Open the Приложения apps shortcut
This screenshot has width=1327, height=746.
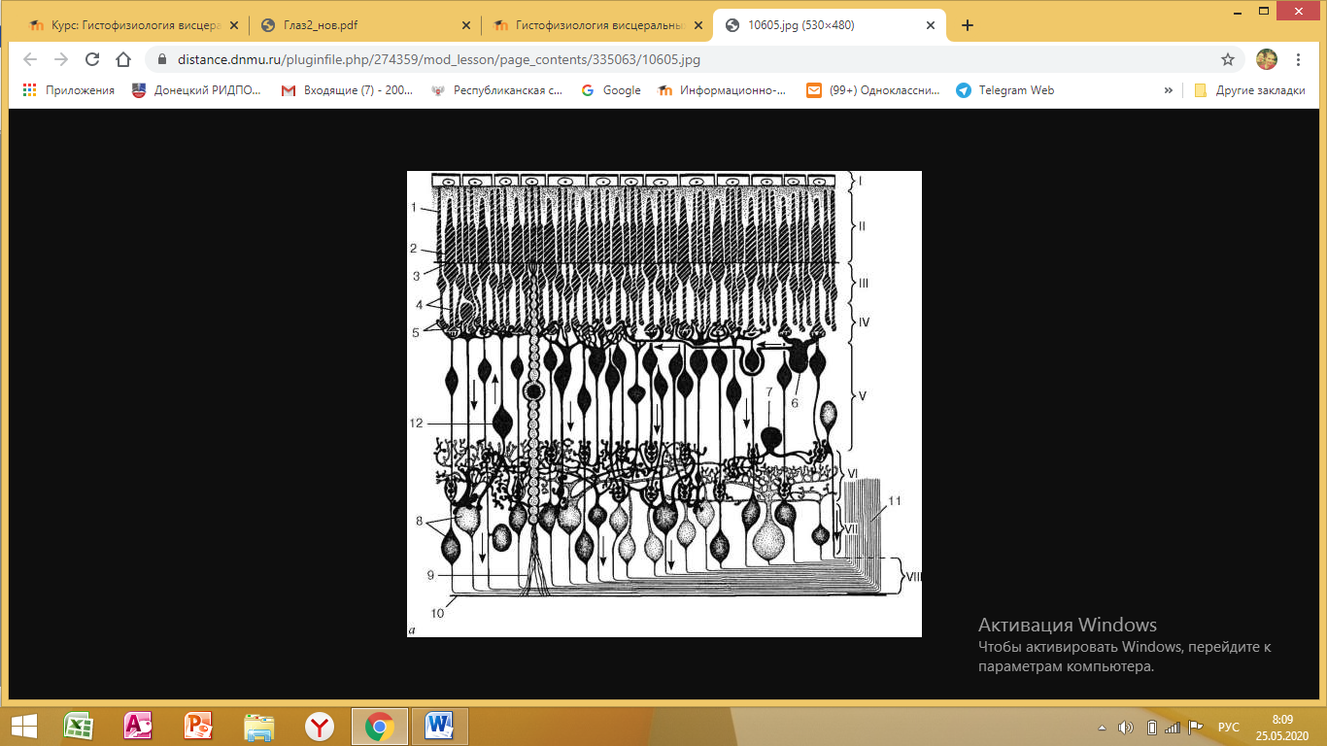tap(68, 90)
